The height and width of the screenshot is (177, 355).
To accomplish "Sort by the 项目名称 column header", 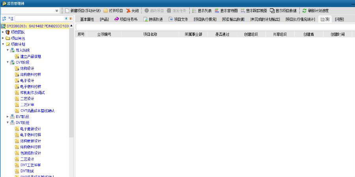I will (x=150, y=34).
